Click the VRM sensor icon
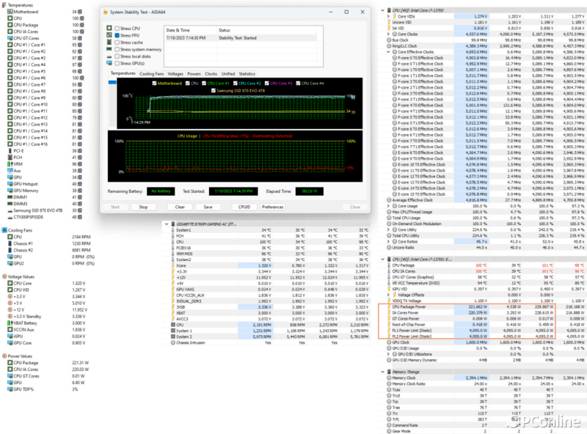The height and width of the screenshot is (434, 587). click(10, 164)
